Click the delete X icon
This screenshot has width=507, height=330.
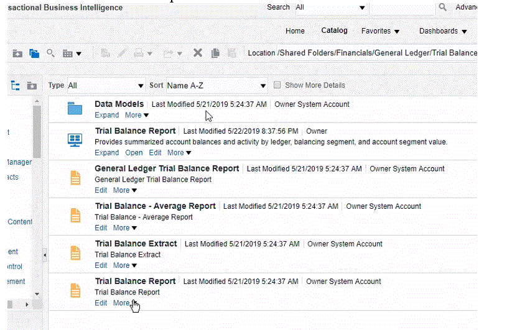(198, 53)
